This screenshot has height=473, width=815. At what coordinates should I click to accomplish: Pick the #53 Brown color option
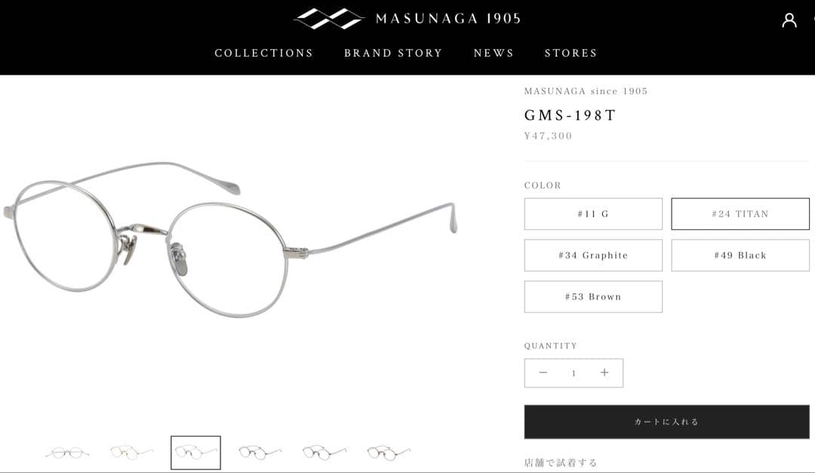pos(593,296)
